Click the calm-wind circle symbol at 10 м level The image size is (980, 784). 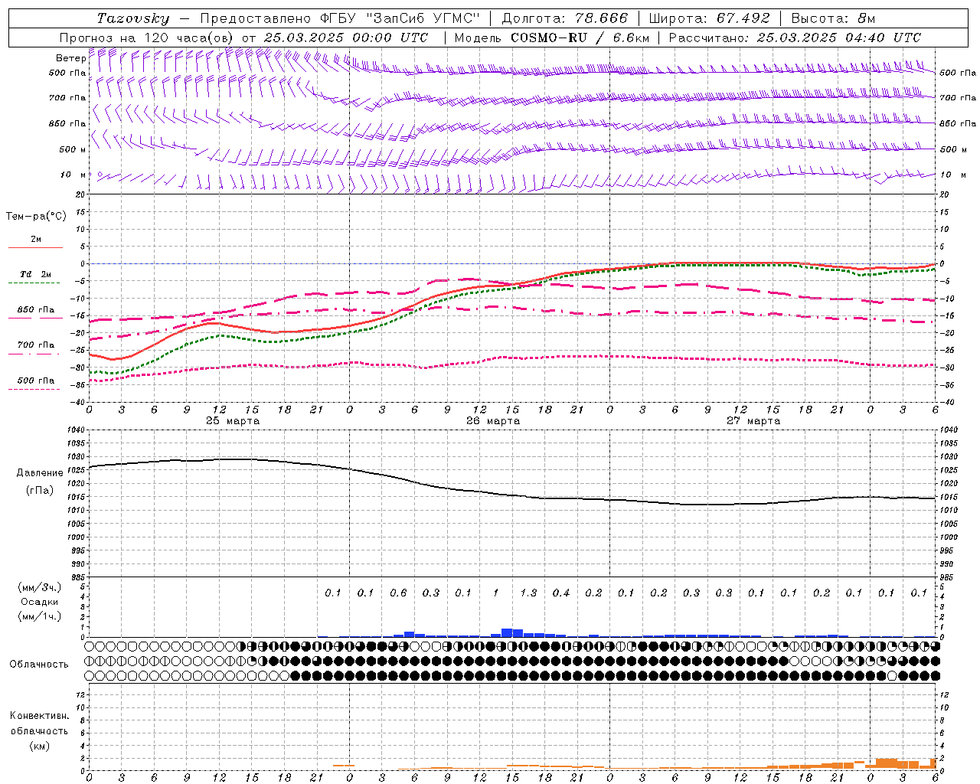(100, 175)
